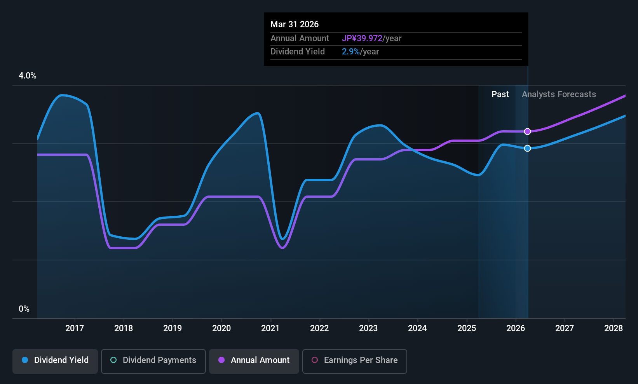Image resolution: width=638 pixels, height=384 pixels.
Task: Click the JP¥39.972/year value in tooltip
Action: [x=371, y=38]
